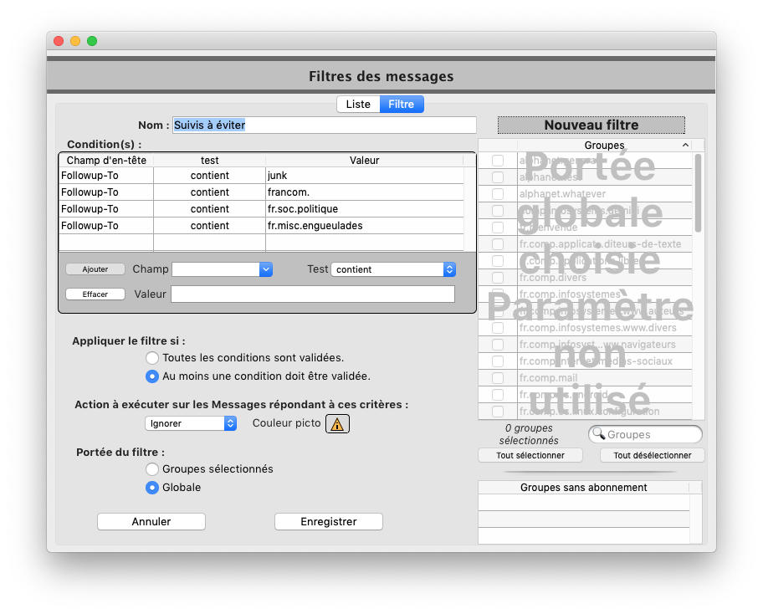Screen dimensions: 763x614
Task: Click Tout désélectionner button
Action: 652,455
